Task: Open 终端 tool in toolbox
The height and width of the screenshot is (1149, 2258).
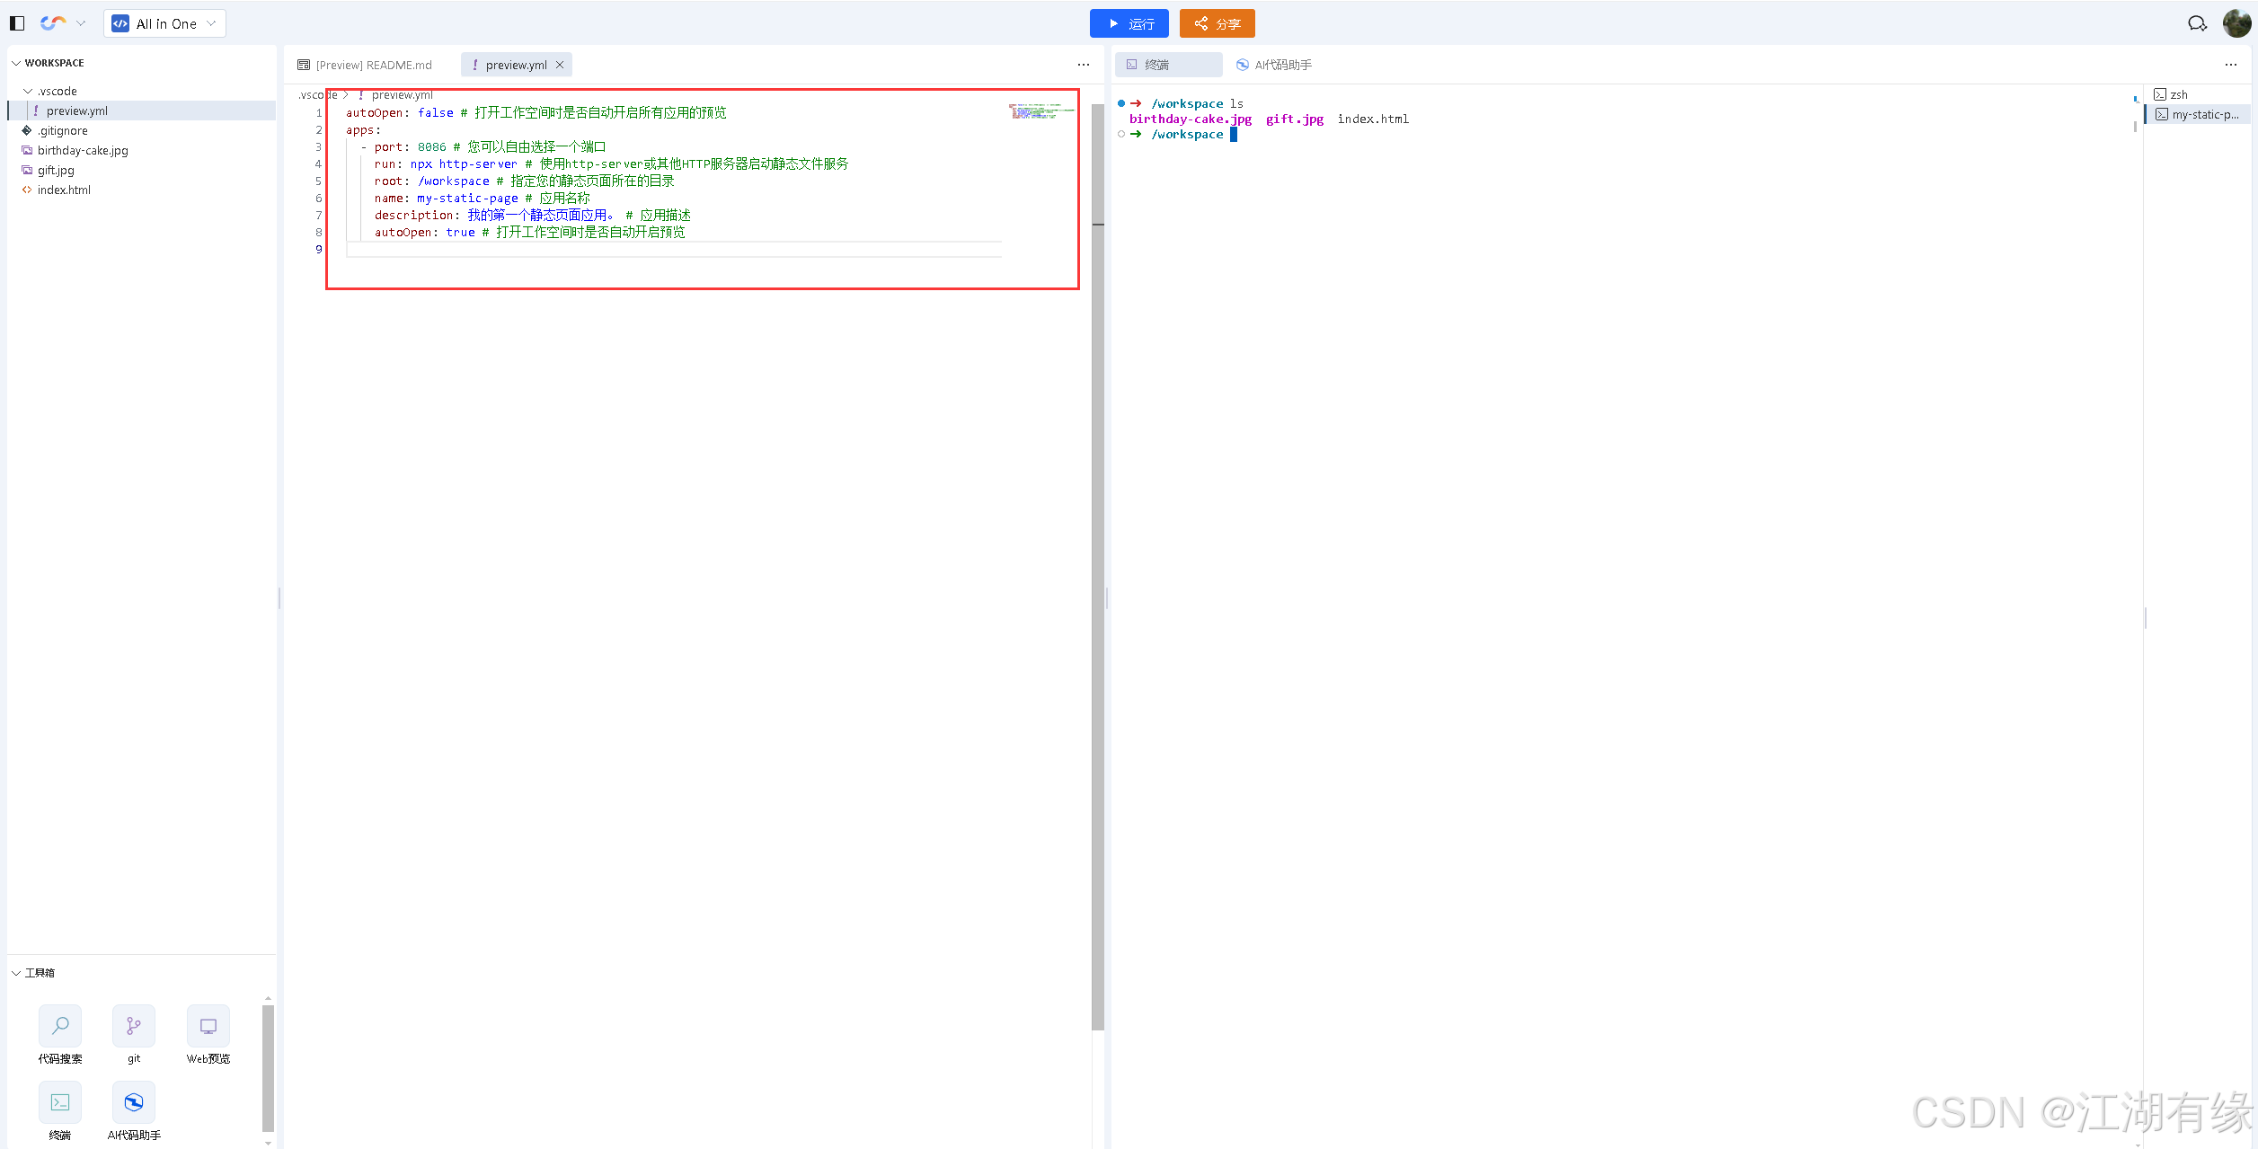Action: pos(60,1102)
